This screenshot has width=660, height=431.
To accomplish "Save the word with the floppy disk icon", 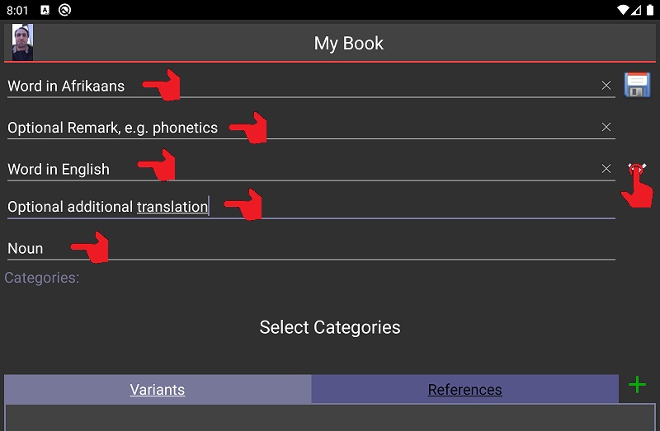I will click(637, 85).
